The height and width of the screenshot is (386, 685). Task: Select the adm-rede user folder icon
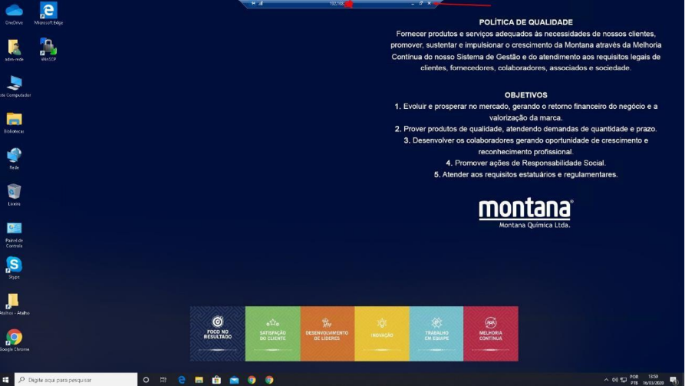pos(14,47)
